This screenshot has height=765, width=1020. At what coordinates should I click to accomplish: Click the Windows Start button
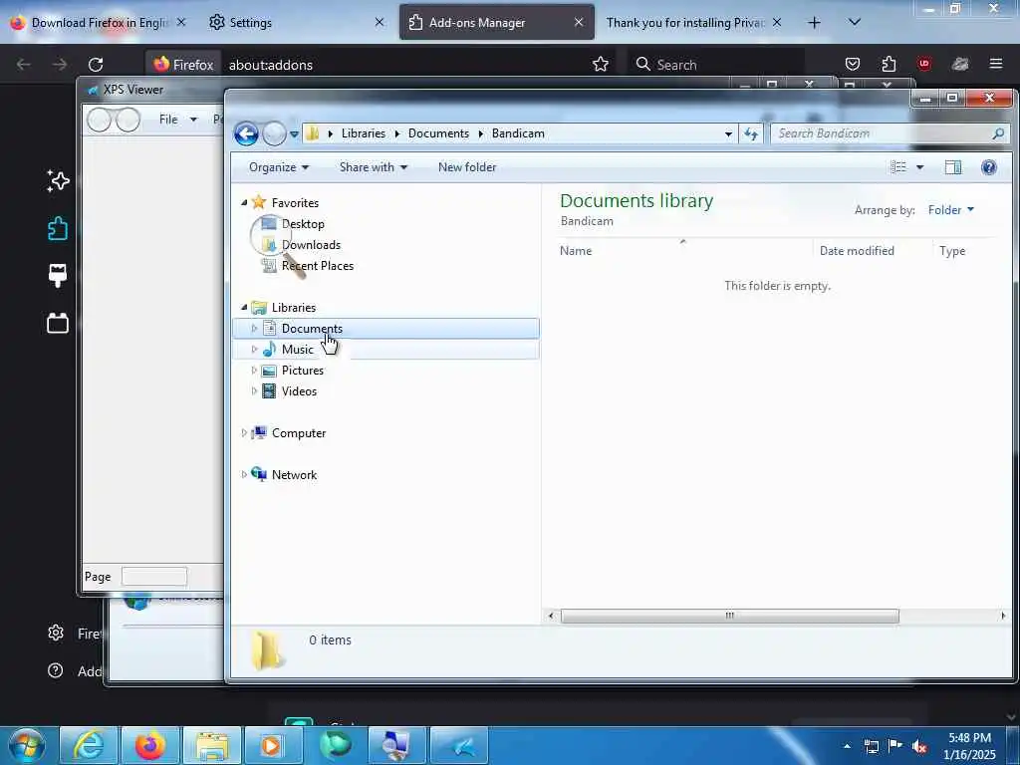(27, 745)
